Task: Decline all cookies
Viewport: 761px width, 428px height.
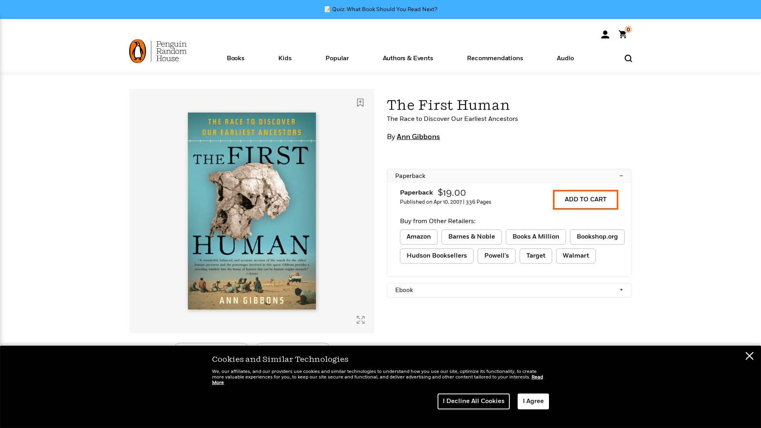Action: click(x=474, y=401)
